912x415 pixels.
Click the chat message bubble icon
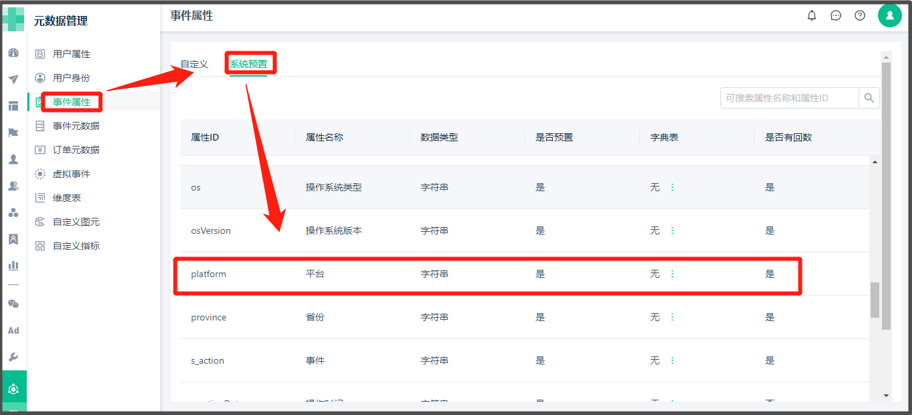pyautogui.click(x=836, y=15)
